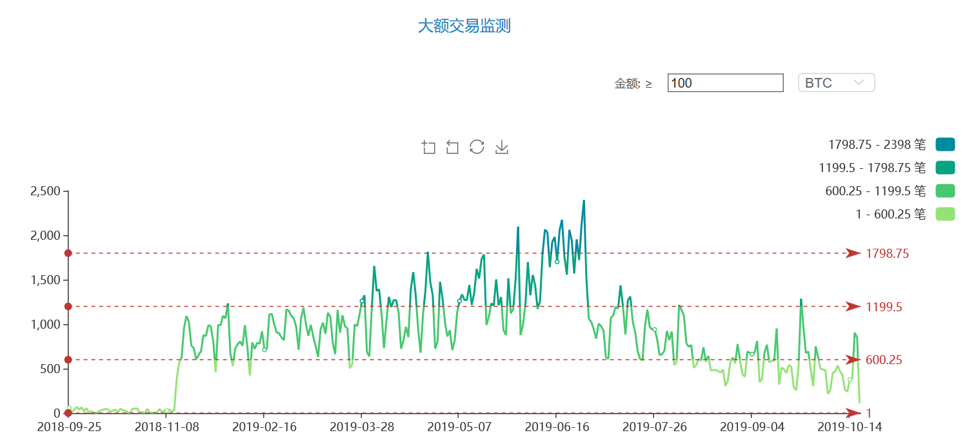This screenshot has width=976, height=435.
Task: Click the 金额: ≥ label
Action: (633, 83)
